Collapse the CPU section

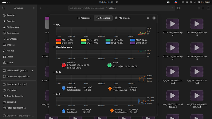(54, 25)
